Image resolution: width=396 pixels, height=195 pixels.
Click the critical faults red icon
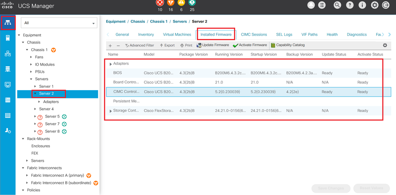160,3
